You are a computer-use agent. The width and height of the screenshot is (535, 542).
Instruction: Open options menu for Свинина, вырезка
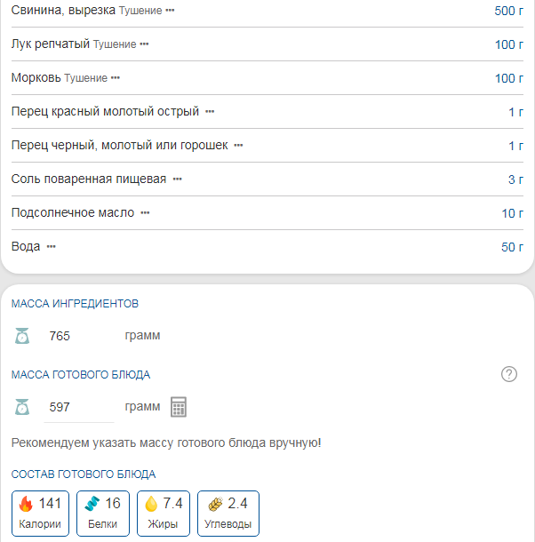tap(170, 11)
